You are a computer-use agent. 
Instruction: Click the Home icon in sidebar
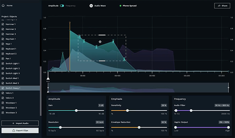(x=3, y=6)
